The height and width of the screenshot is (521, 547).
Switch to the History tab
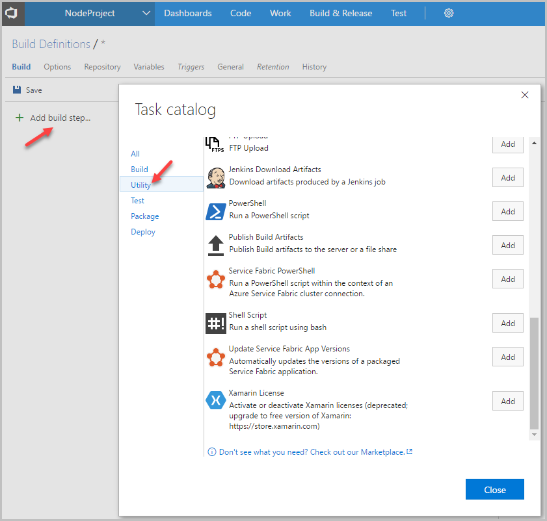[314, 66]
